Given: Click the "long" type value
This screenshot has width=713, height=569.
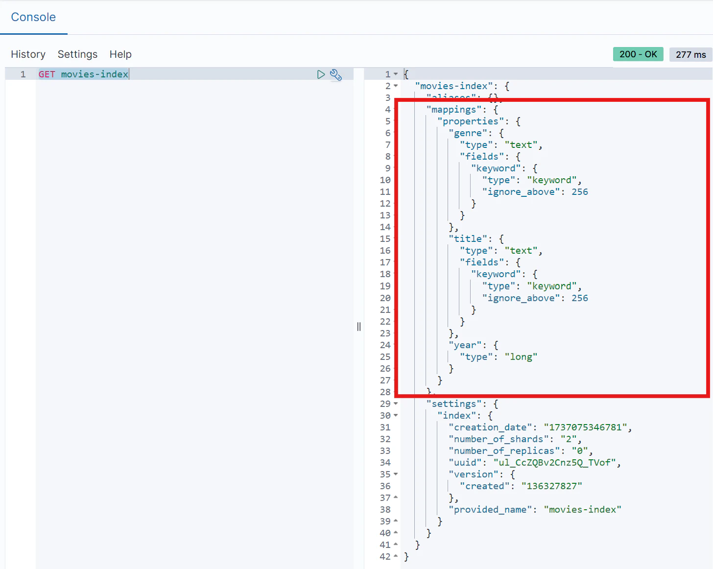Looking at the screenshot, I should [521, 357].
